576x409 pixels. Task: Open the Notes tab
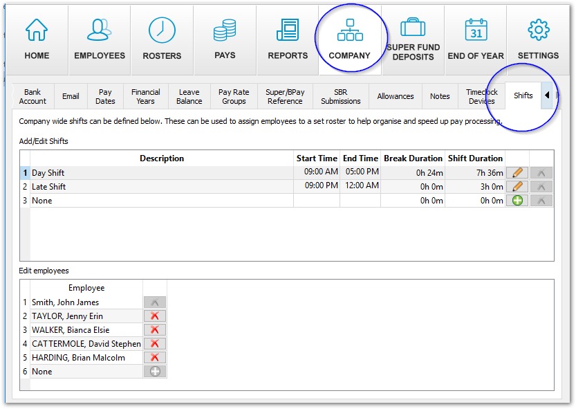(440, 96)
